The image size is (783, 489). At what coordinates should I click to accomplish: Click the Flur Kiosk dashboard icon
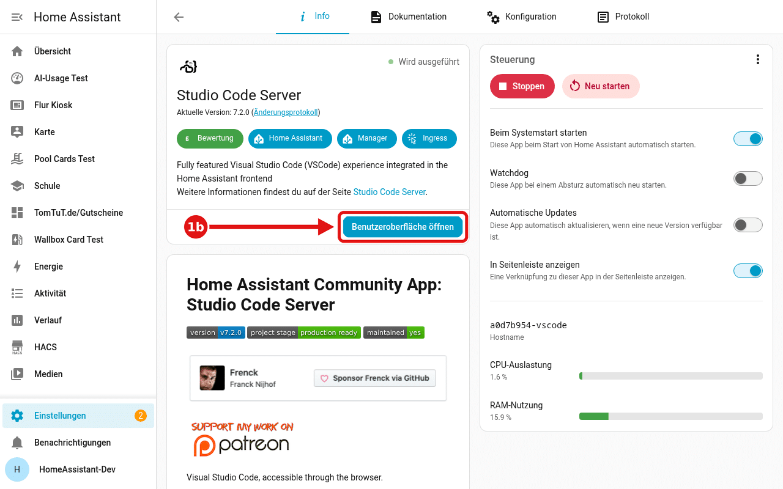pos(17,105)
